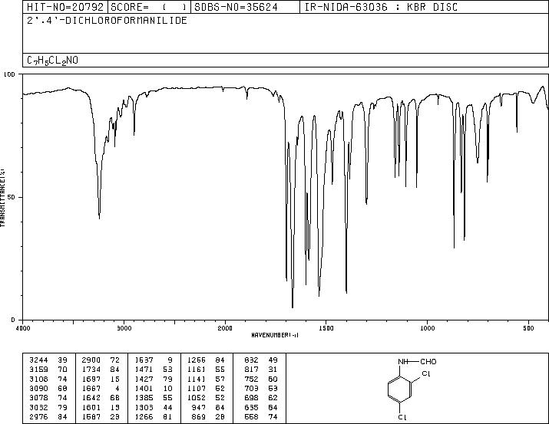The height and width of the screenshot is (424, 549).
Task: Select the 1052 peak entry in table
Action: click(207, 398)
